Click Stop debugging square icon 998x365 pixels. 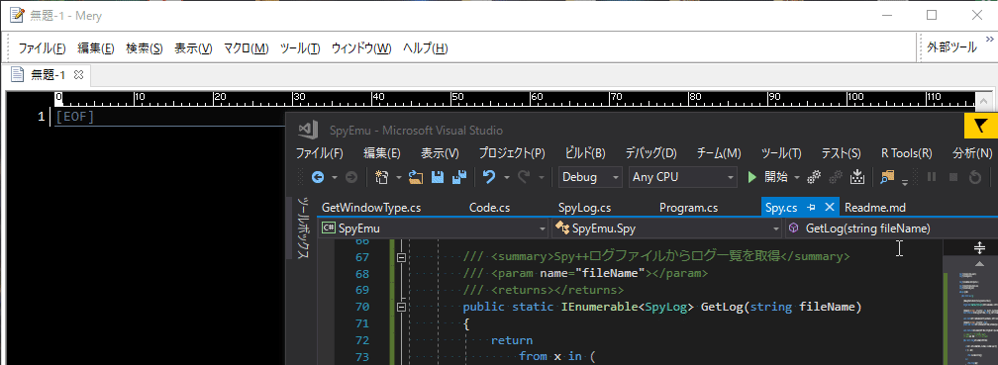(953, 177)
